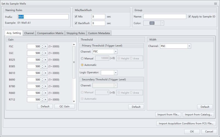The image size is (220, 137).
Task: Click the FSC gain value field
Action: (x=34, y=46)
